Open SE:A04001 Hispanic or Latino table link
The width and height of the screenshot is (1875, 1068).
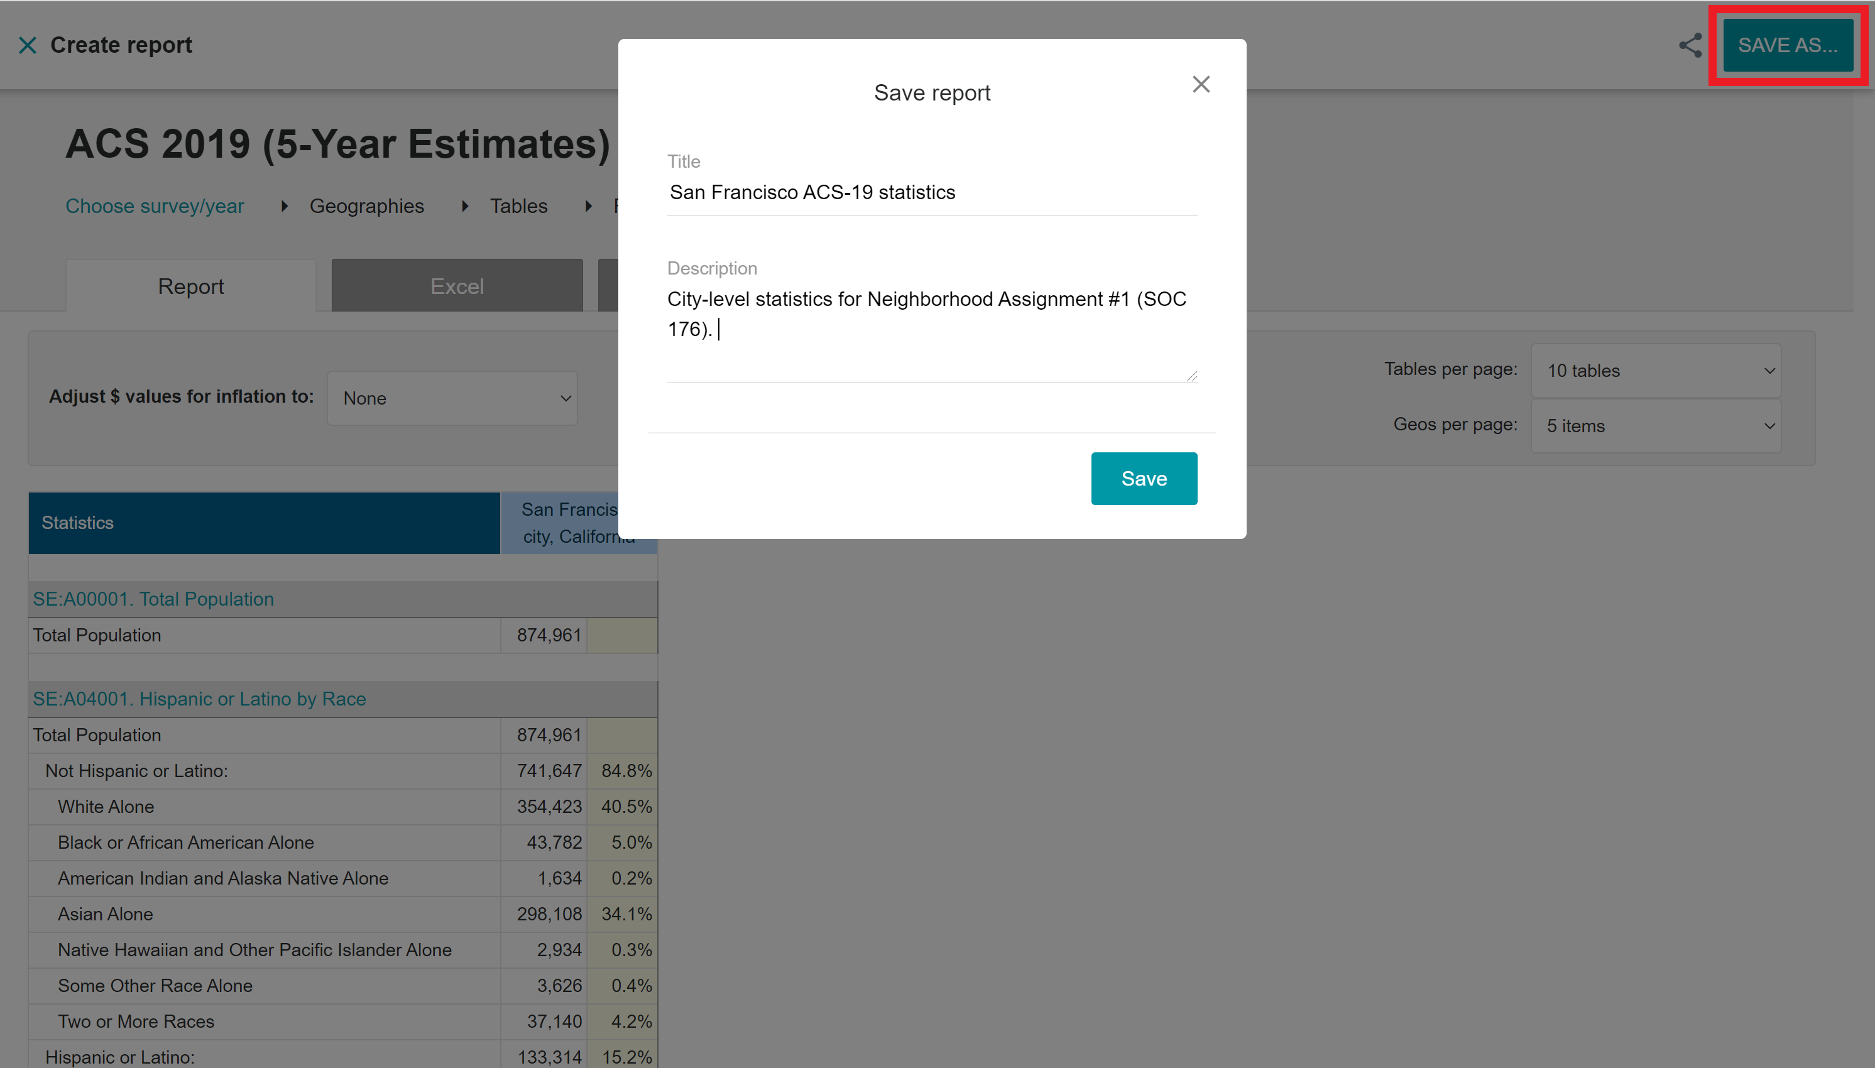click(200, 699)
